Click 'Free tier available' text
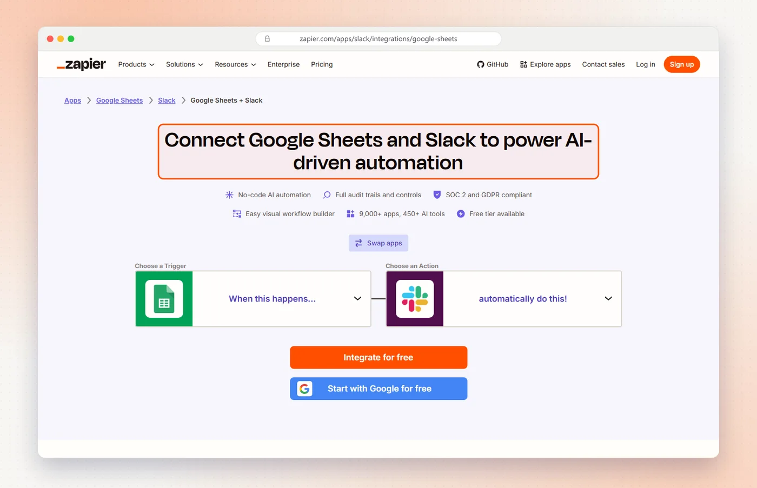The height and width of the screenshot is (488, 757). point(497,214)
